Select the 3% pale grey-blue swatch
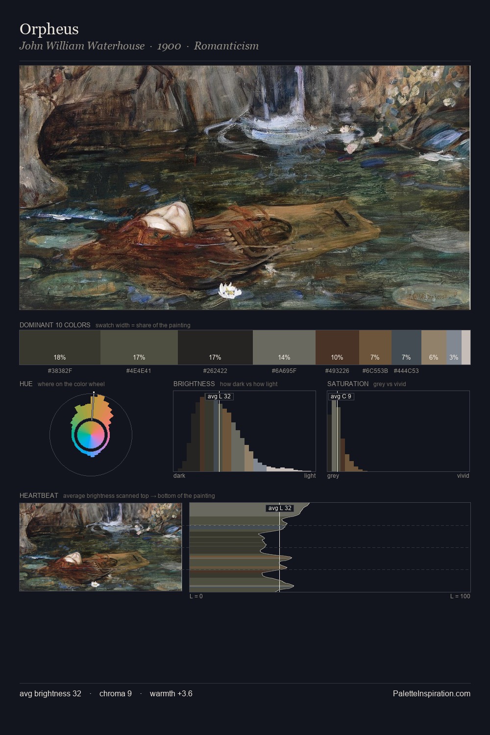The width and height of the screenshot is (490, 735). [454, 347]
